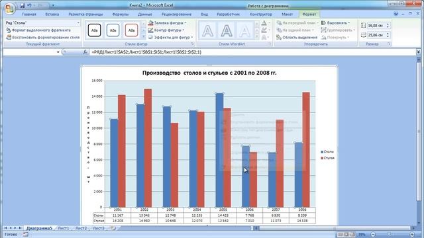Click the macro record status bar icon
This screenshot has width=424, height=238.
pyautogui.click(x=25, y=235)
